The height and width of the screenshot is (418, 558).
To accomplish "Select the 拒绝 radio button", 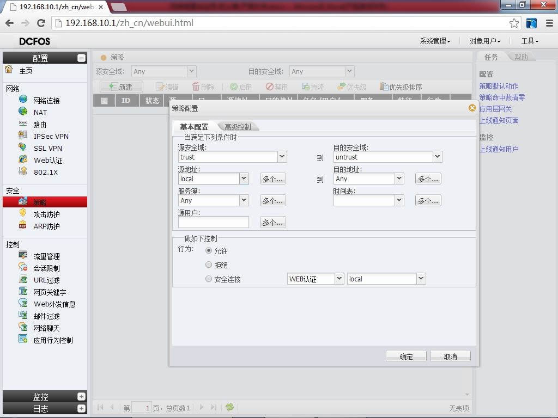I will point(209,265).
